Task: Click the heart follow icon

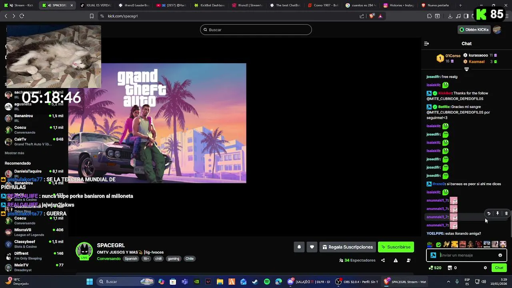Action: point(312,247)
